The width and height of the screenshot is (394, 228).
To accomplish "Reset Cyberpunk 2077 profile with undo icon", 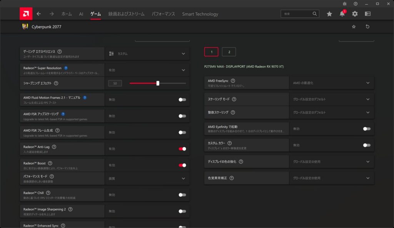I will pos(367,27).
